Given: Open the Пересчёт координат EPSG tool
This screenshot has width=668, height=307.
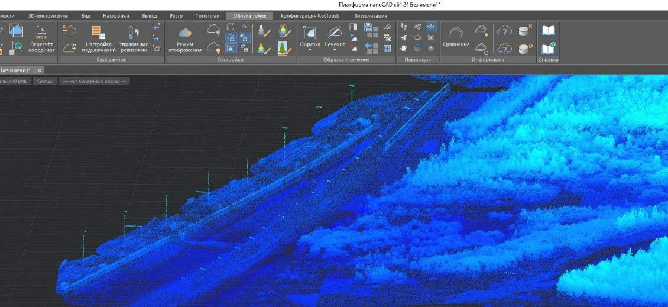Looking at the screenshot, I should coord(41,39).
